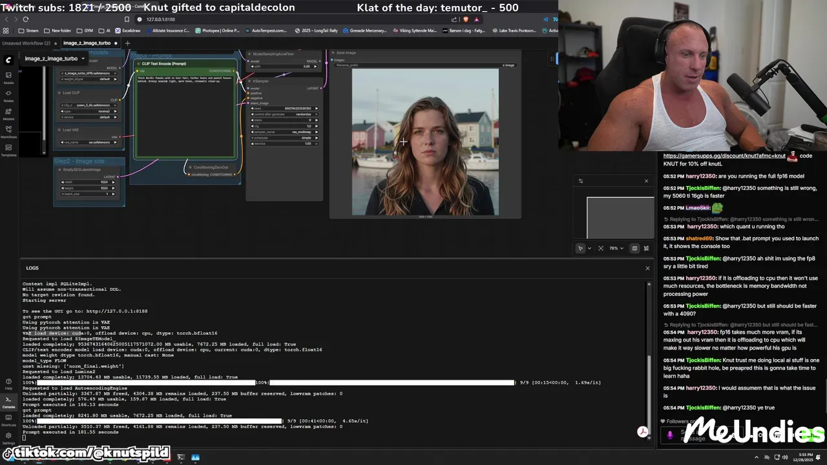Click the prompt text box in CLIP Text Encode
This screenshot has height=465, width=827.
[185, 115]
